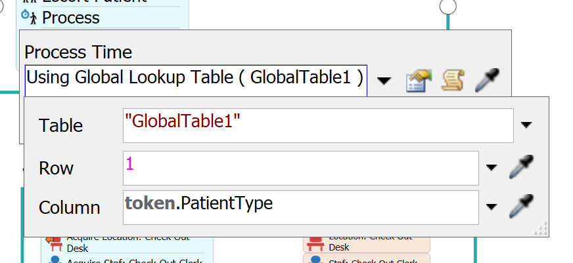
Task: Open the Table field dropdown
Action: coord(526,125)
